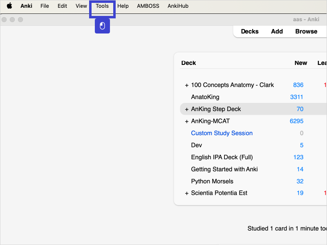Open the Apple menu
Image resolution: width=327 pixels, height=245 pixels.
pyautogui.click(x=9, y=6)
